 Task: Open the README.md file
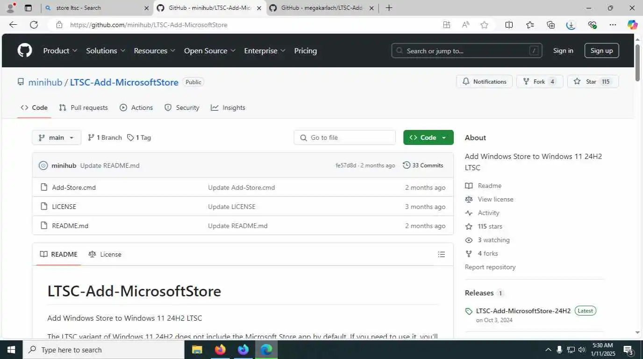pyautogui.click(x=70, y=226)
